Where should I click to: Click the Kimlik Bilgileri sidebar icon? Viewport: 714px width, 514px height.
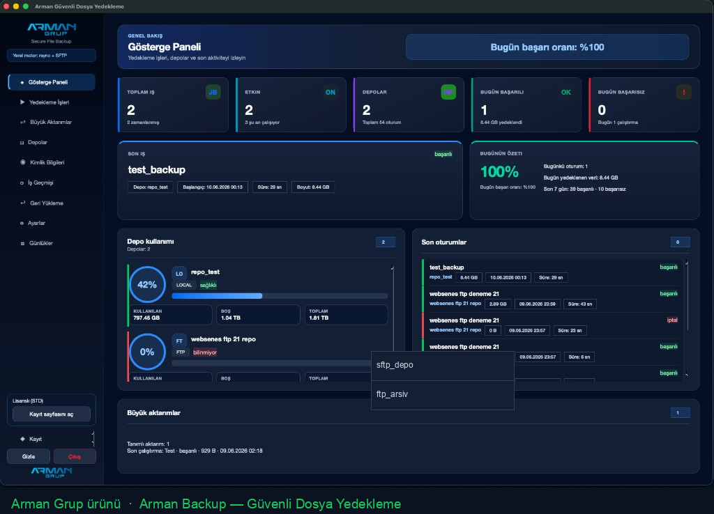(x=23, y=162)
